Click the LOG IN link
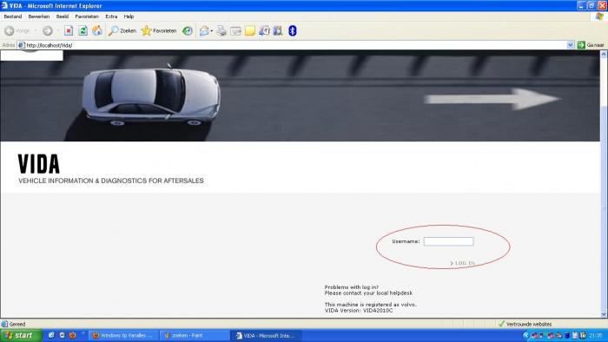The width and height of the screenshot is (608, 342). [462, 263]
